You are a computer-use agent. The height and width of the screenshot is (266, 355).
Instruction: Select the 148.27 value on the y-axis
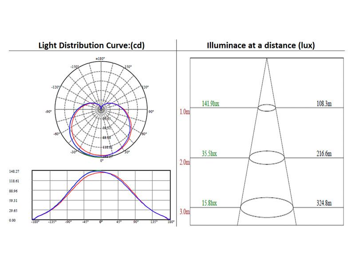click(13, 171)
